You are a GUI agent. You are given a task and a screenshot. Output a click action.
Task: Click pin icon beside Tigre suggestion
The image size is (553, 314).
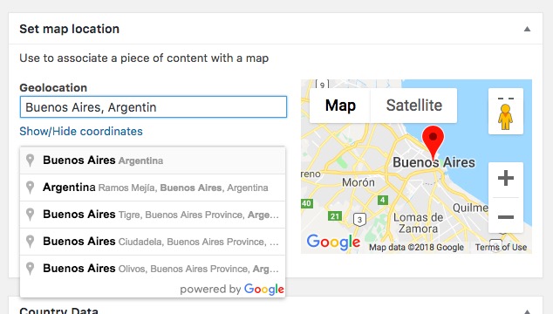[x=31, y=215]
